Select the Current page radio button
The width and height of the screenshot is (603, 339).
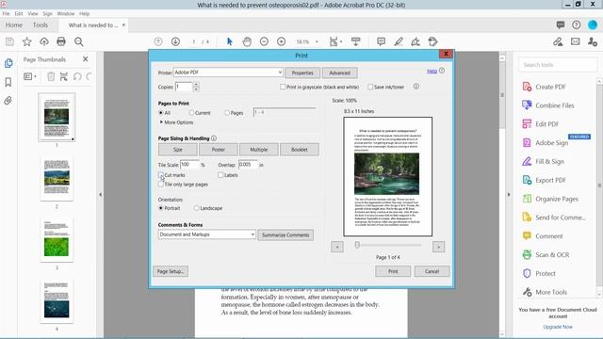[x=191, y=113]
